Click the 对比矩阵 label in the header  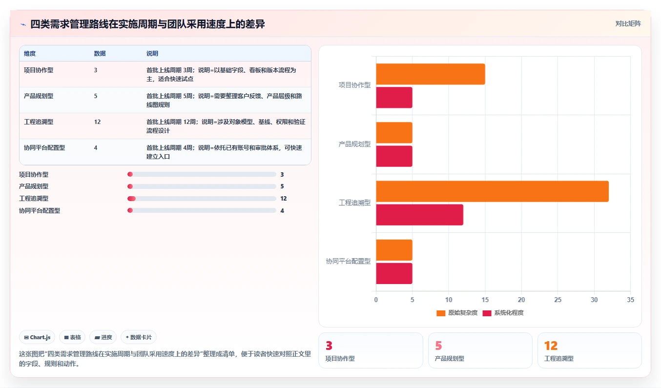[628, 23]
